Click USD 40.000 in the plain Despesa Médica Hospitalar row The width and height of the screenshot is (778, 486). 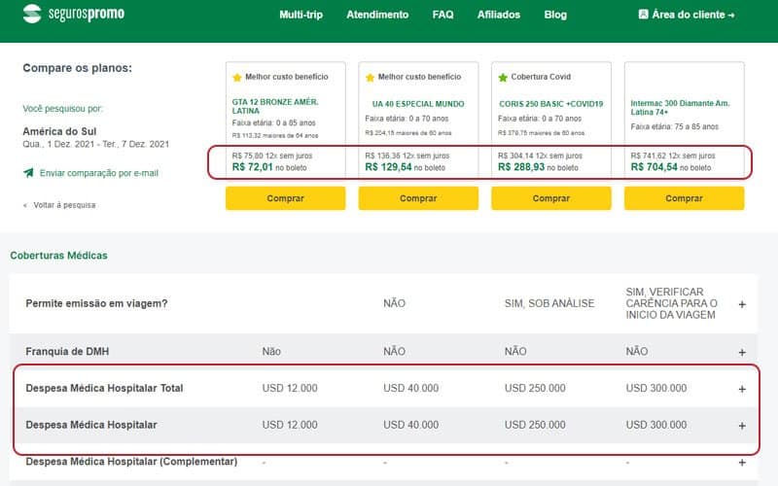[410, 425]
